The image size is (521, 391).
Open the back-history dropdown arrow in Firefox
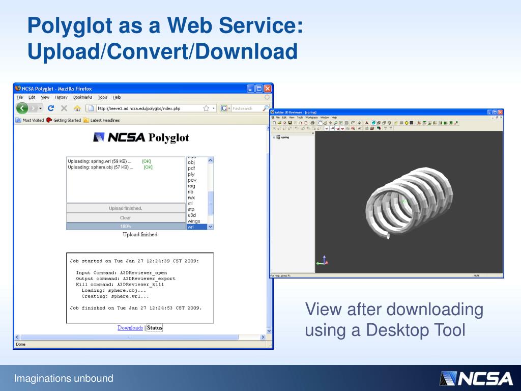(40, 108)
